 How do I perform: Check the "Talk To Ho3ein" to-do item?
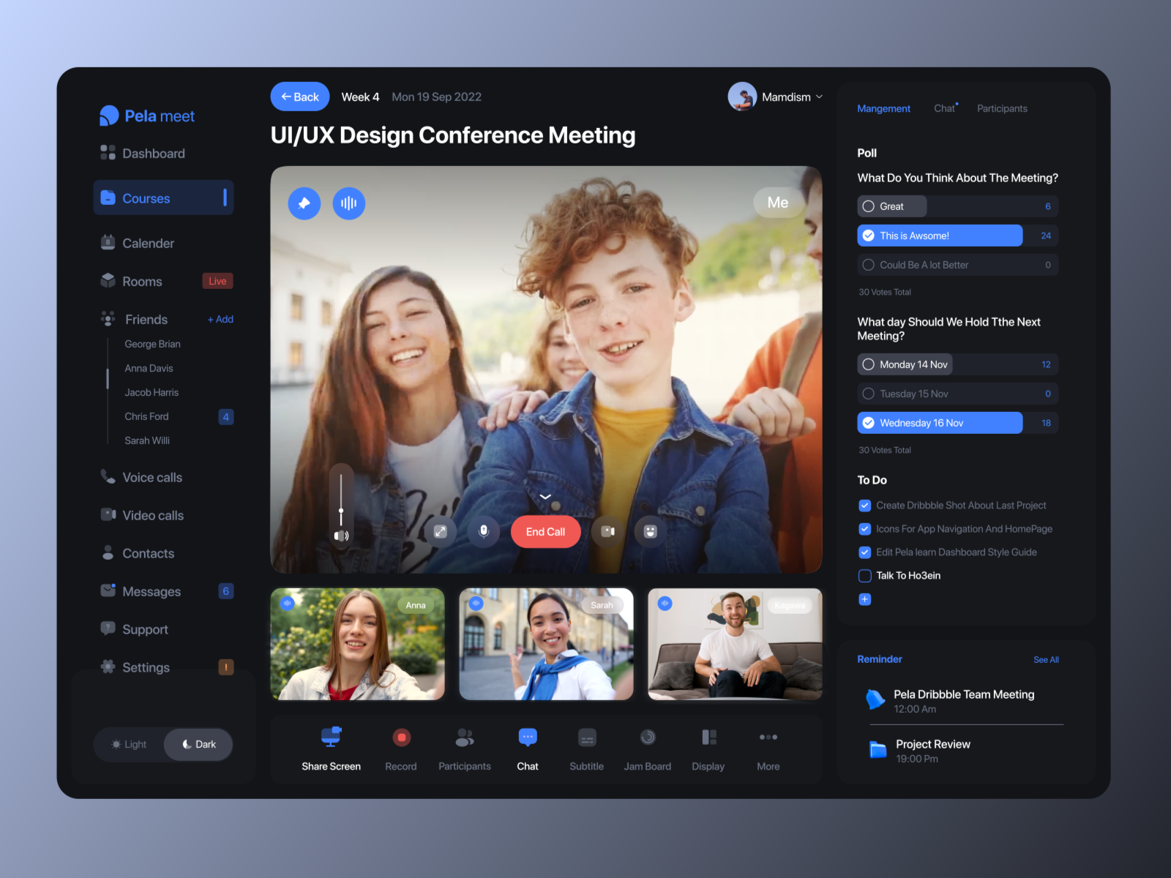[x=864, y=576]
